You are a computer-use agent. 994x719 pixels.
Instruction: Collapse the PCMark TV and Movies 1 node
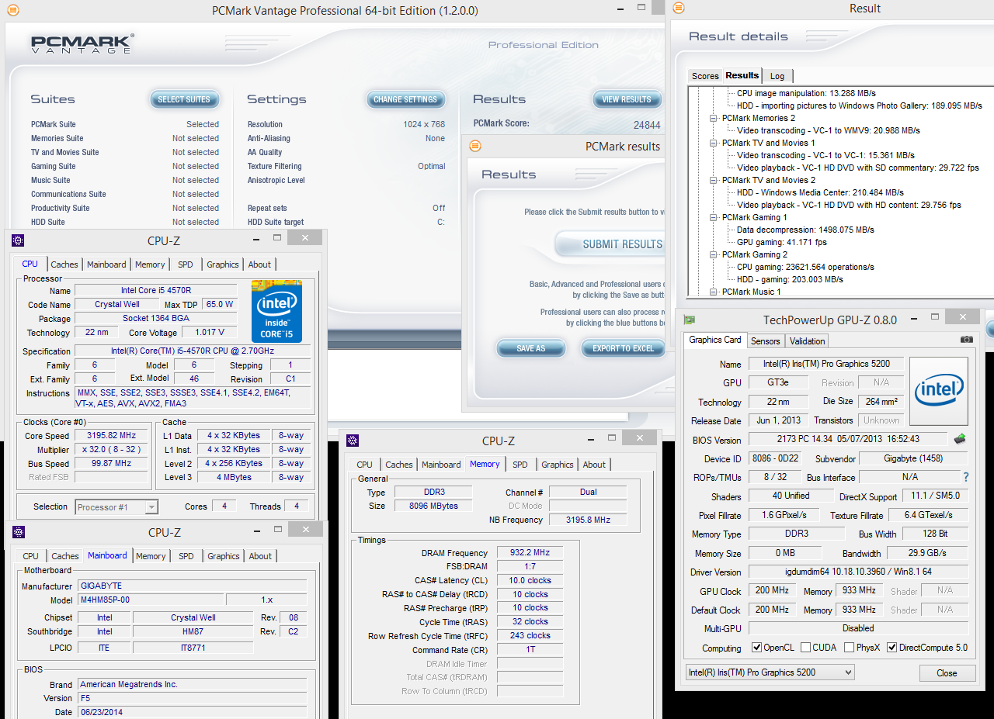point(714,143)
